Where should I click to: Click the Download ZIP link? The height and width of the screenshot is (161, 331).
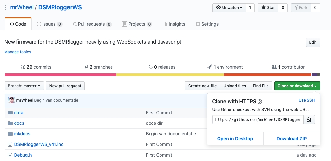(291, 139)
